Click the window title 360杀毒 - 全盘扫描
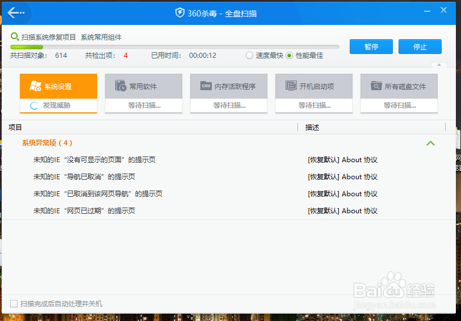The image size is (461, 321). point(222,13)
